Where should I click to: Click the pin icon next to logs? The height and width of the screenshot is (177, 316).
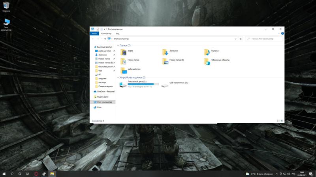tap(114, 71)
